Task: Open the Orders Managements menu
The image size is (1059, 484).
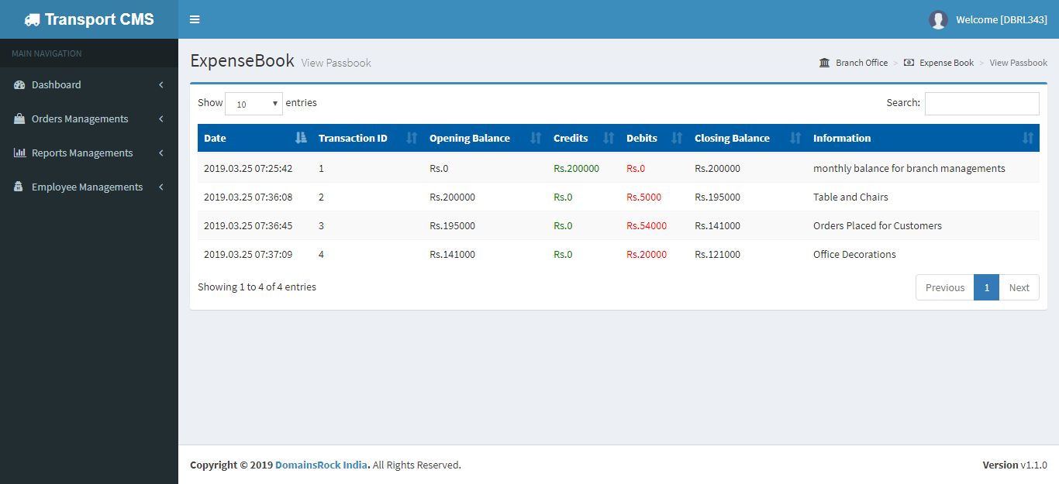Action: (80, 119)
